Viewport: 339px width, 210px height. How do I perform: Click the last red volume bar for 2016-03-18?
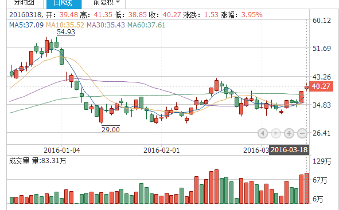click(306, 188)
